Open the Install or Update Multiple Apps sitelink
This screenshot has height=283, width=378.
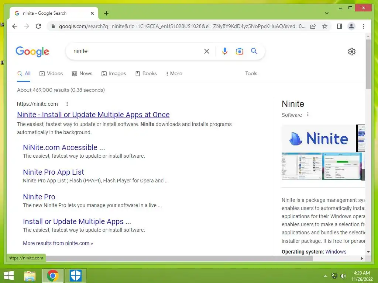click(77, 221)
